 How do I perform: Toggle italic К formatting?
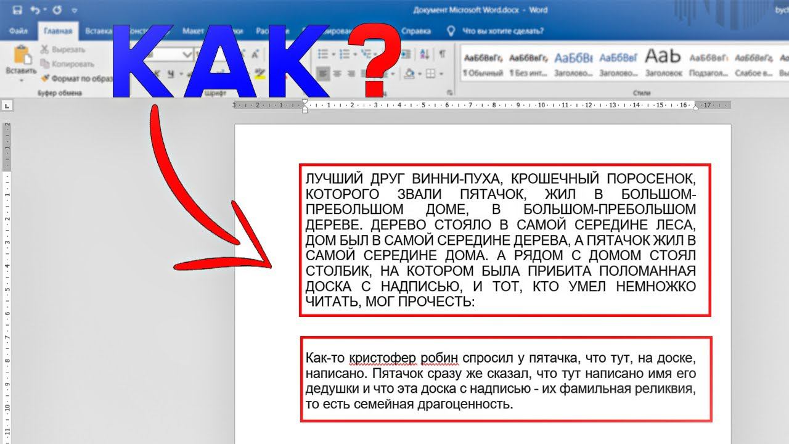pyautogui.click(x=156, y=74)
